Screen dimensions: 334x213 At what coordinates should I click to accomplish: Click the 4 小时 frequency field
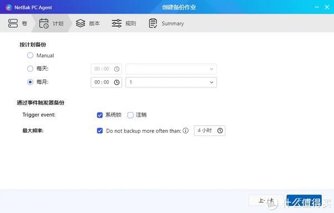click(x=210, y=130)
